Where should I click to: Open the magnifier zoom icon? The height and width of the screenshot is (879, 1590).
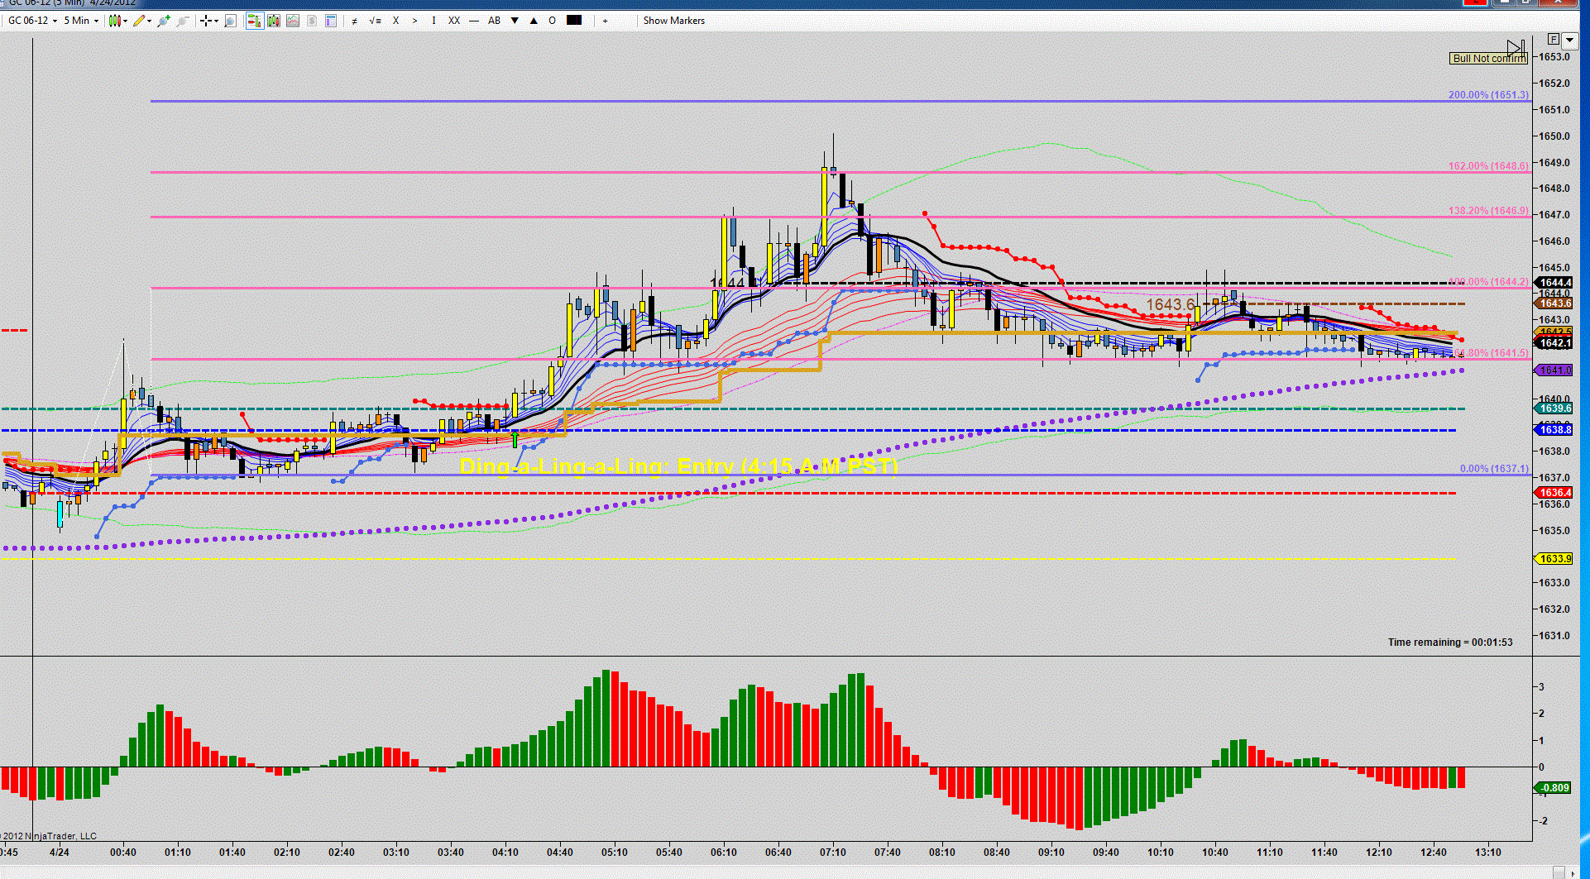[x=231, y=21]
